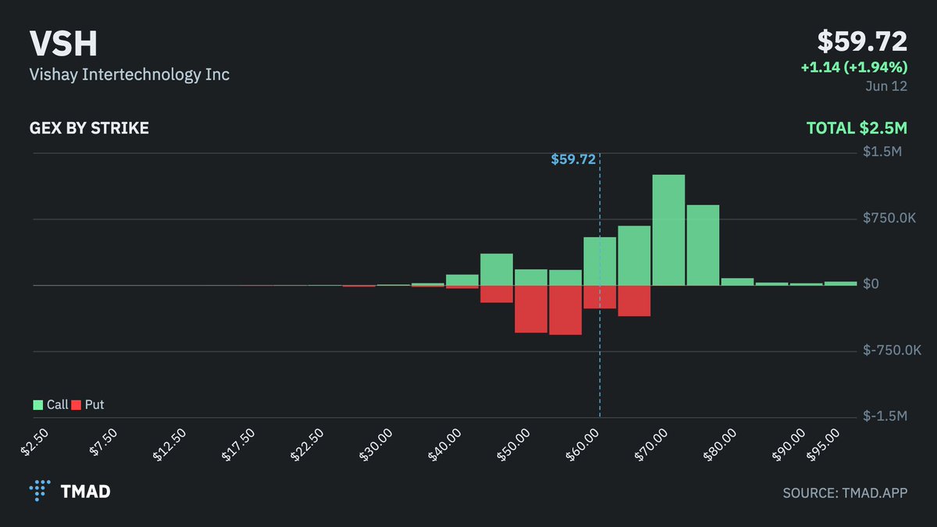Click the red Put legend swatch
Viewport: 937px width, 527px height.
[x=76, y=404]
